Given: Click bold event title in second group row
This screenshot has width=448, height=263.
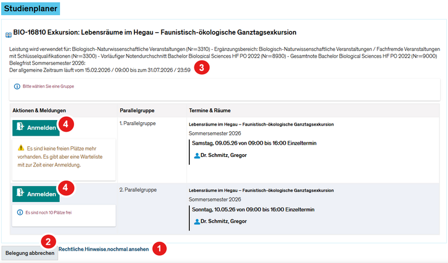Looking at the screenshot, I should 261,190.
